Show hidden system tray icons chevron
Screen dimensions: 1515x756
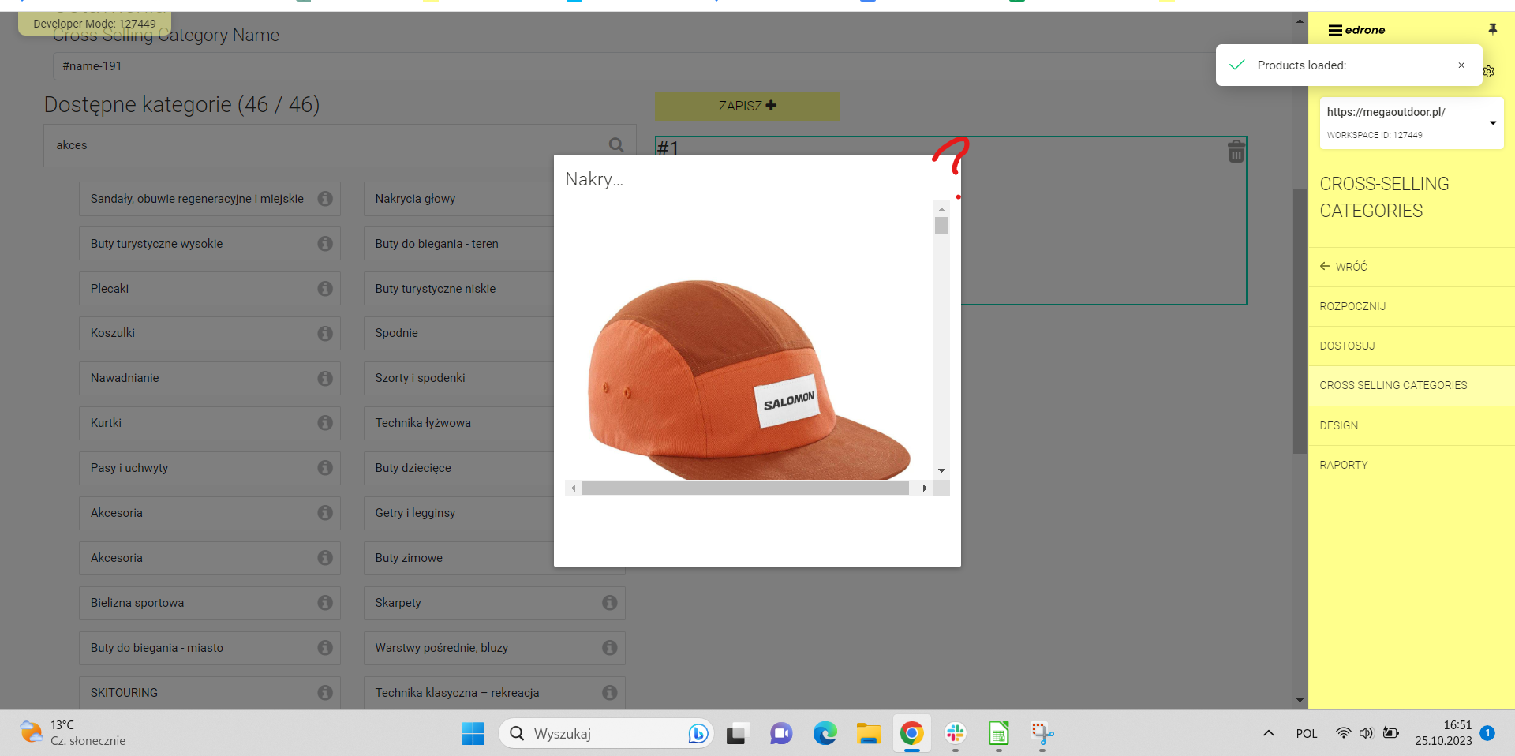coord(1269,733)
